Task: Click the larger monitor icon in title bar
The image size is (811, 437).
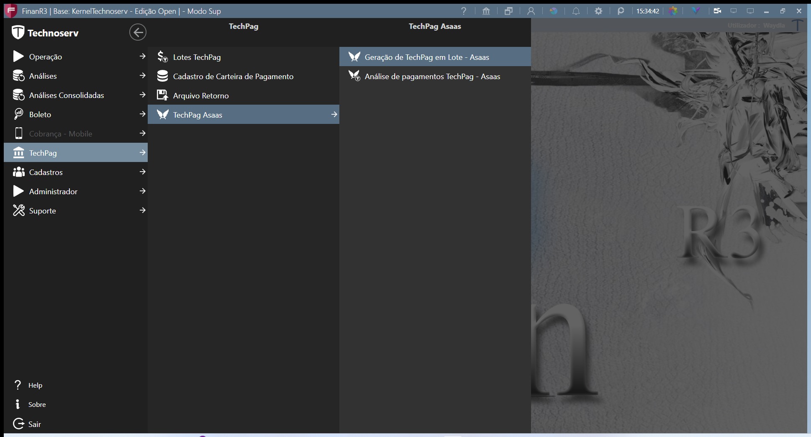Action: (x=750, y=11)
